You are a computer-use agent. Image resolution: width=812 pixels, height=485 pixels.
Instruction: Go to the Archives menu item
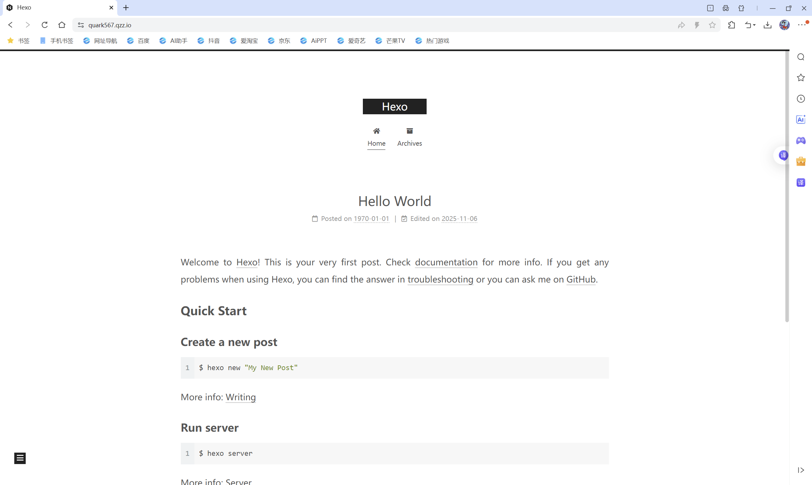pyautogui.click(x=409, y=137)
